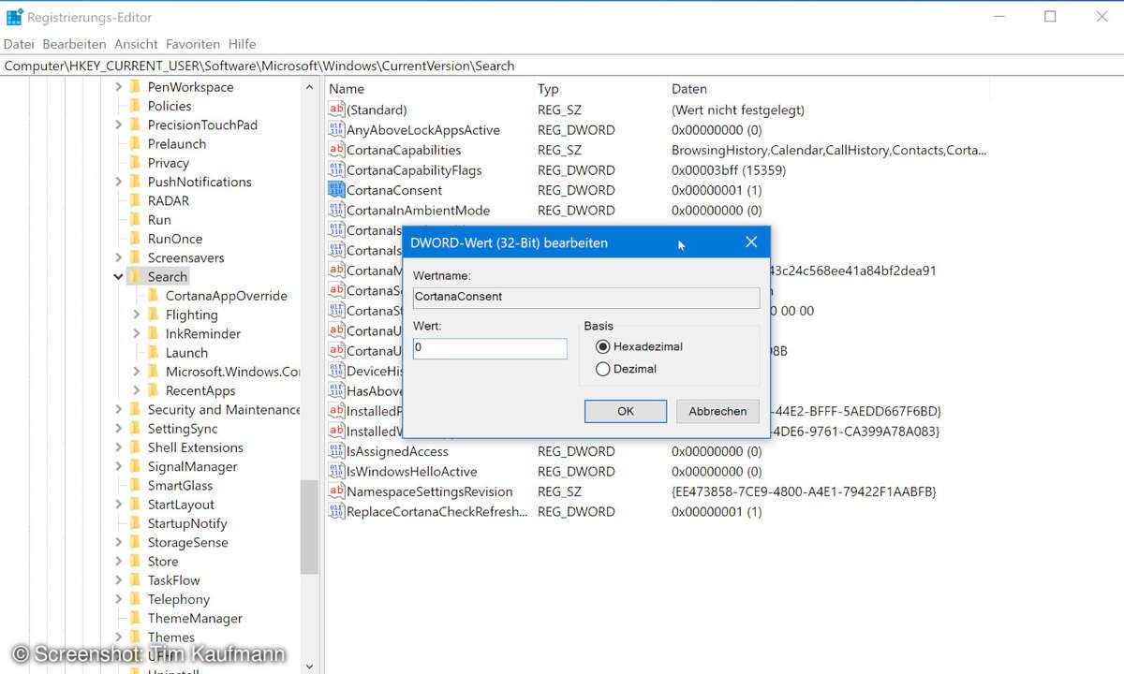Click the RunOnce folder icon
Screen dimensions: 1124x674
pos(136,239)
